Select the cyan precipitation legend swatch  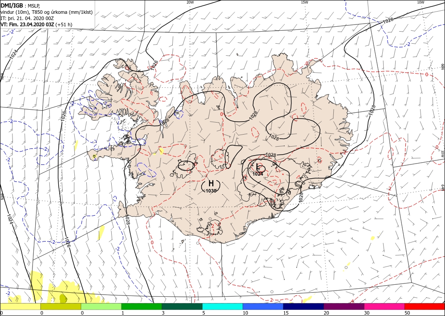tap(222, 306)
